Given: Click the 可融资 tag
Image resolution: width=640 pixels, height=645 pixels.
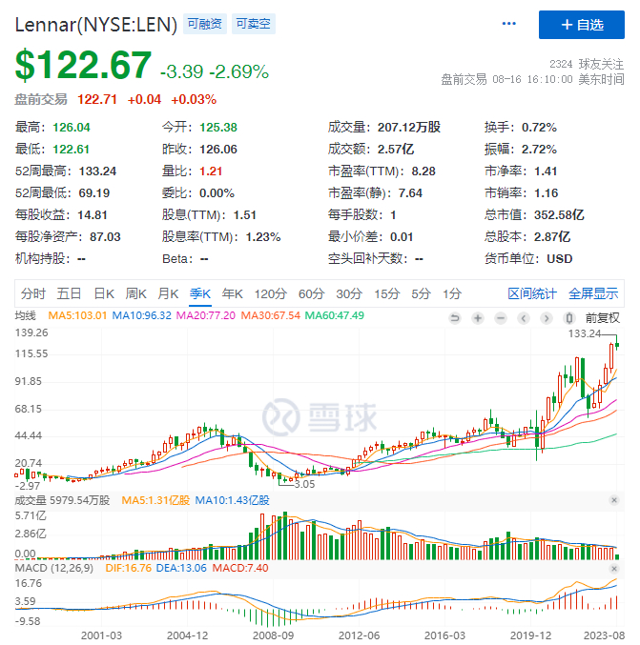Looking at the screenshot, I should [205, 24].
